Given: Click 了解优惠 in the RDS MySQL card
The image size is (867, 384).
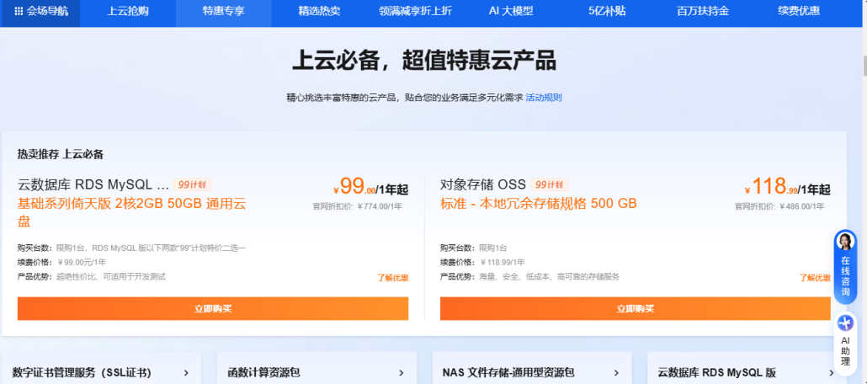Looking at the screenshot, I should point(392,278).
